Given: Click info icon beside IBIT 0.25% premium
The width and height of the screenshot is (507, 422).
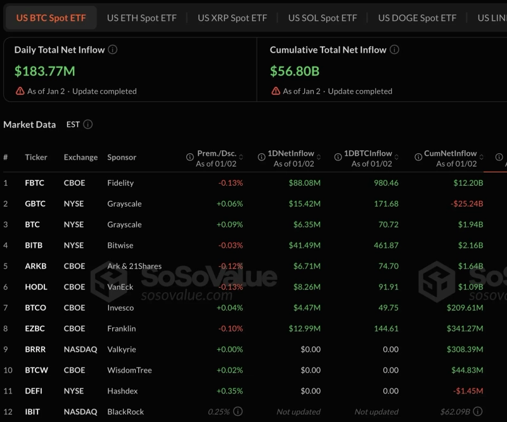Looking at the screenshot, I should [x=238, y=411].
